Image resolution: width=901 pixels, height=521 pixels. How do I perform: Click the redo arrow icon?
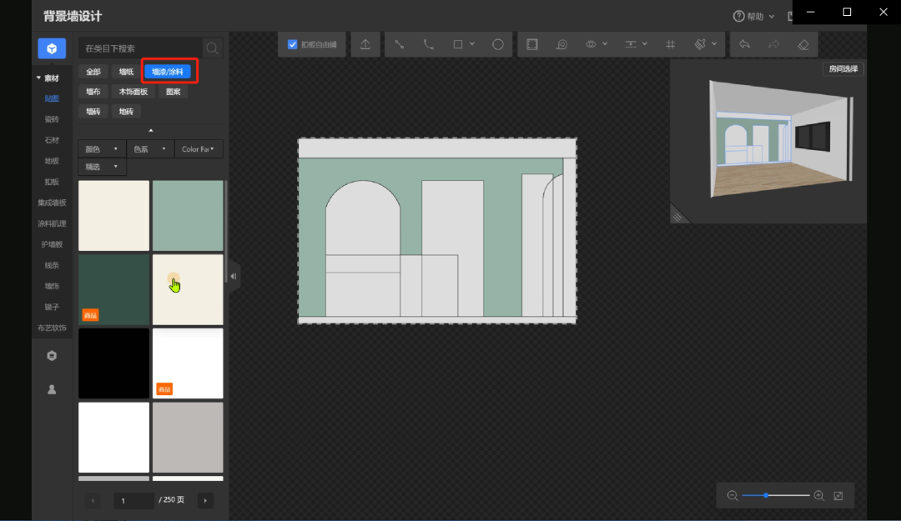click(x=774, y=44)
